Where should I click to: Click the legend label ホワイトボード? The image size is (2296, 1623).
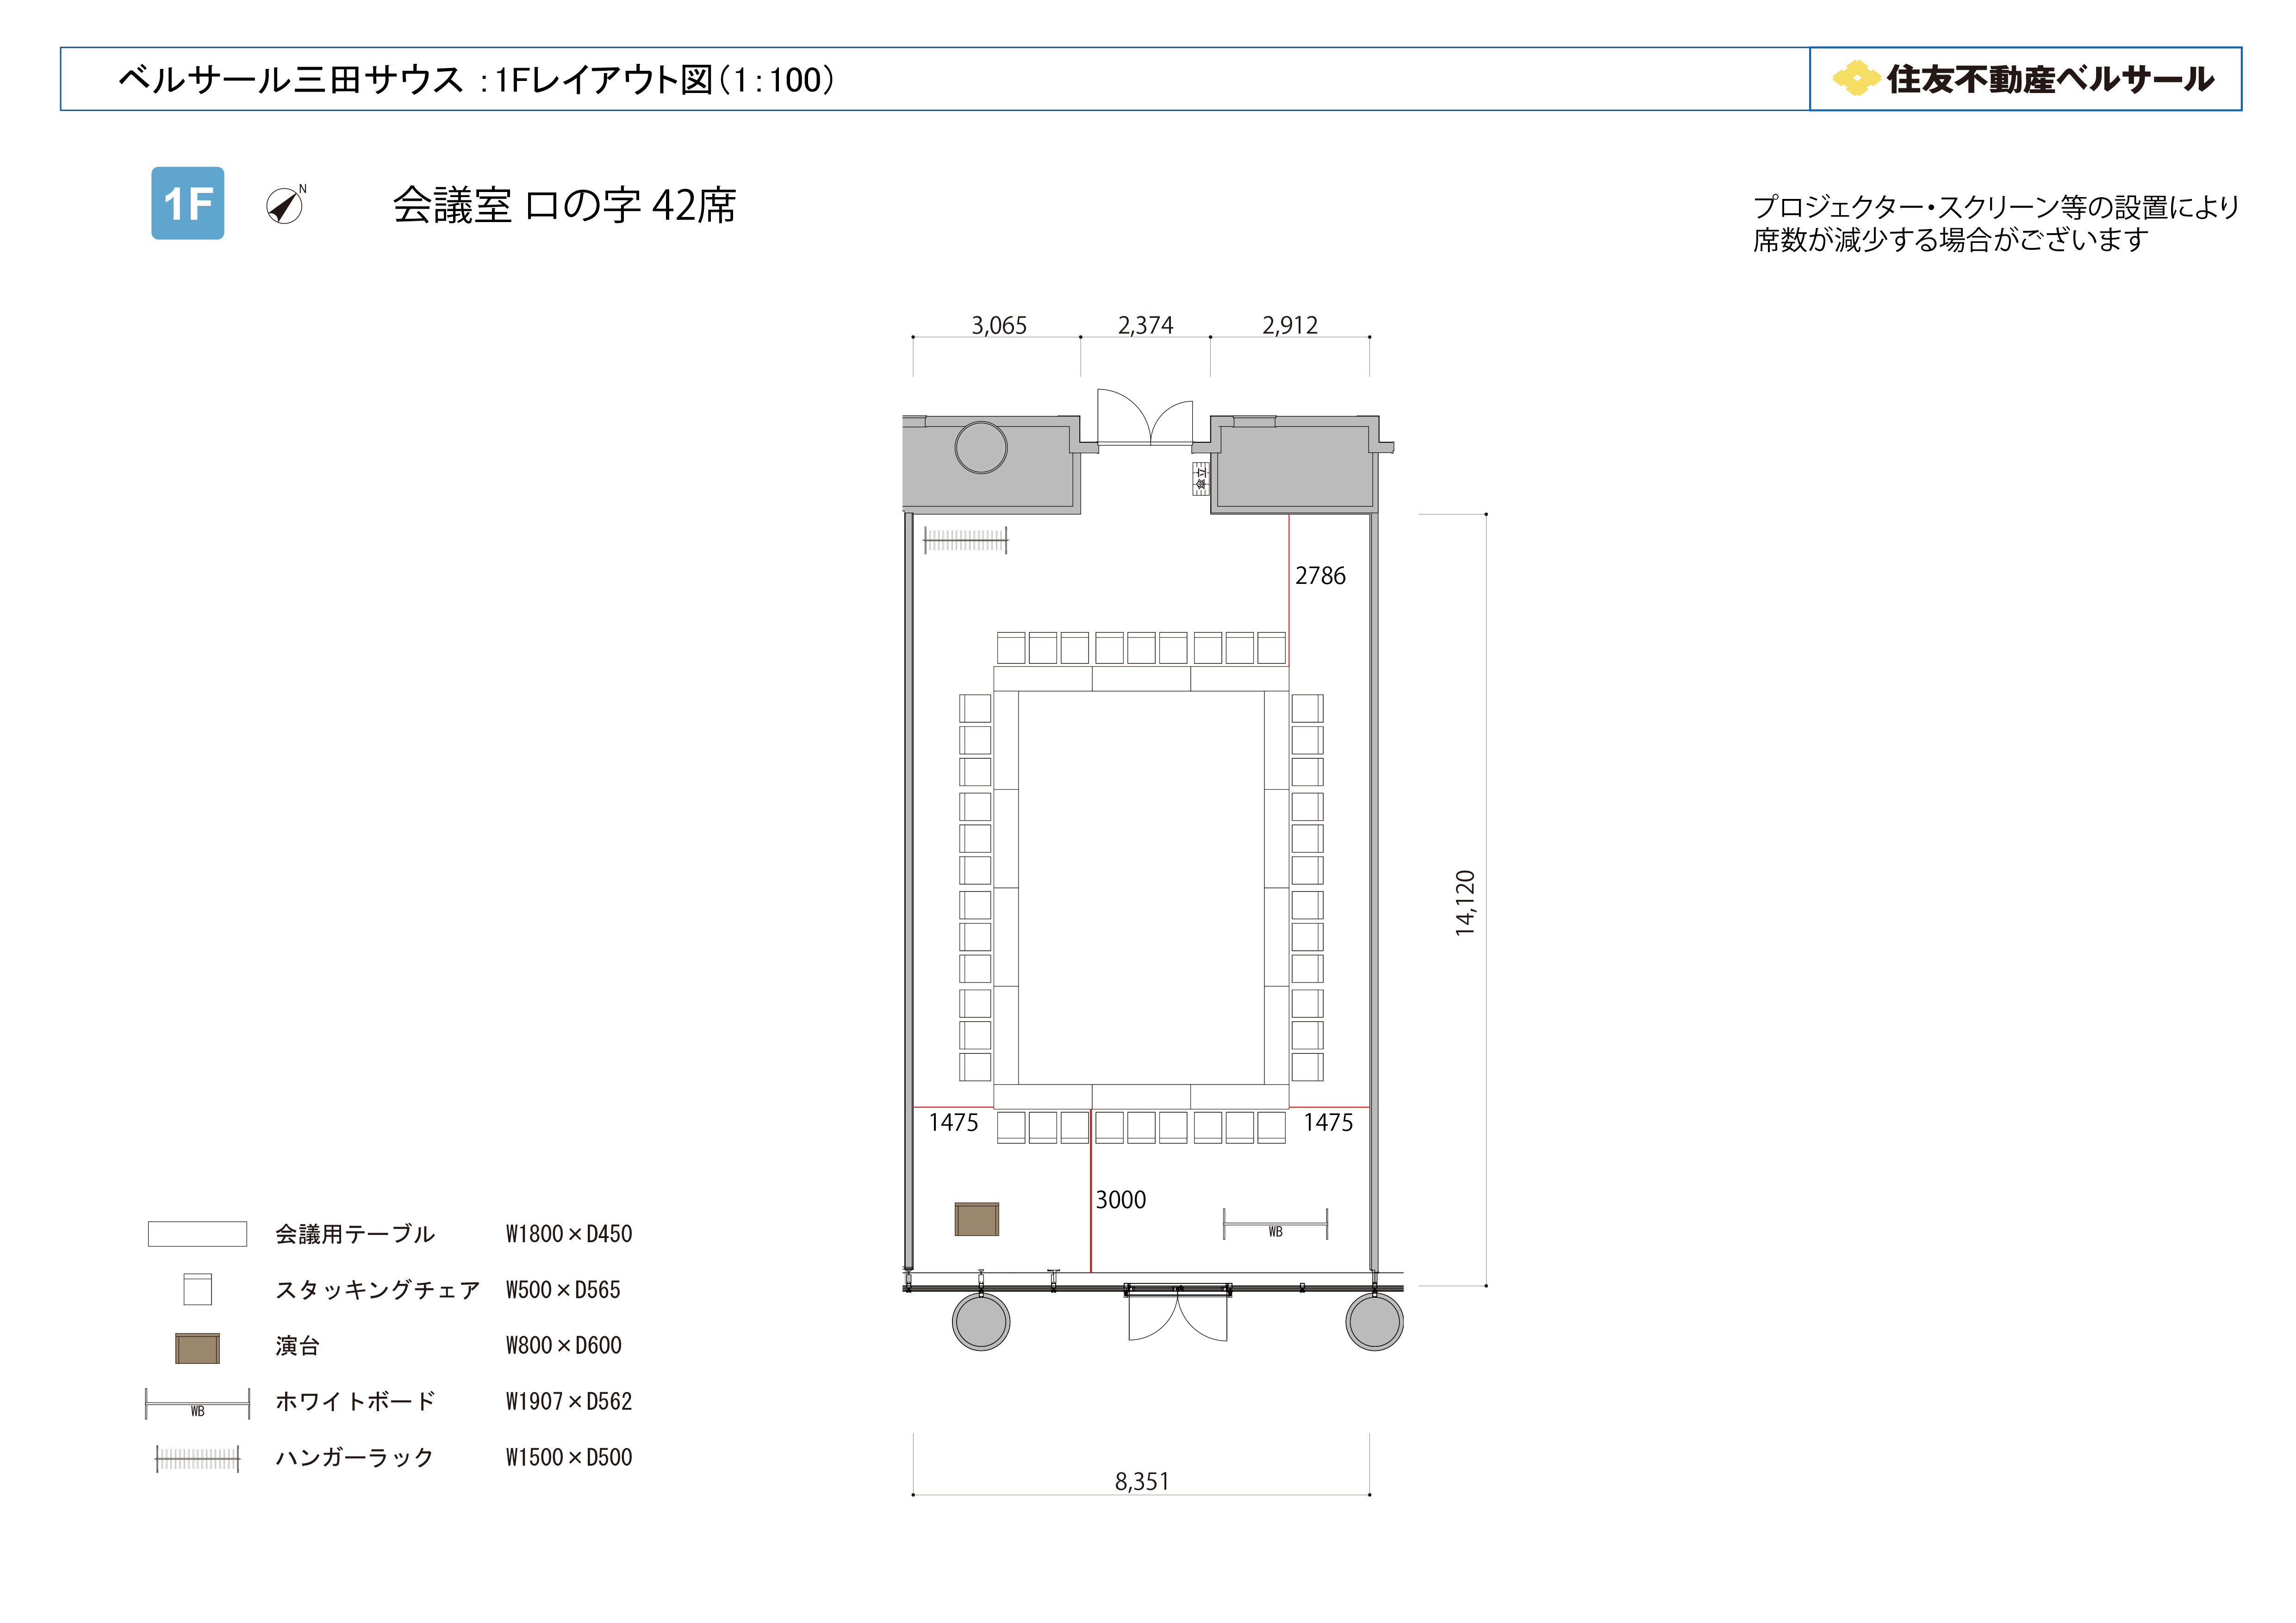click(355, 1401)
